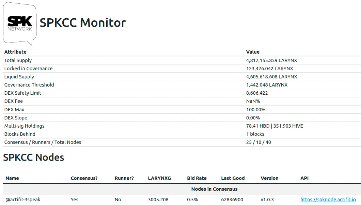361x205 pixels.
Task: Select the 62836900 last good cell
Action: pyautogui.click(x=232, y=200)
